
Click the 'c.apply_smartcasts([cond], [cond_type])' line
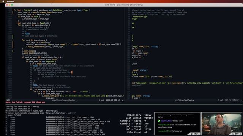click(x=46, y=46)
